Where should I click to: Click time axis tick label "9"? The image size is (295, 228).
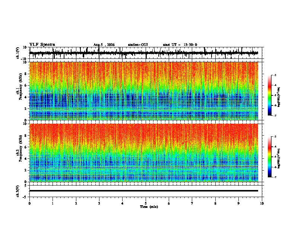pos(238,203)
